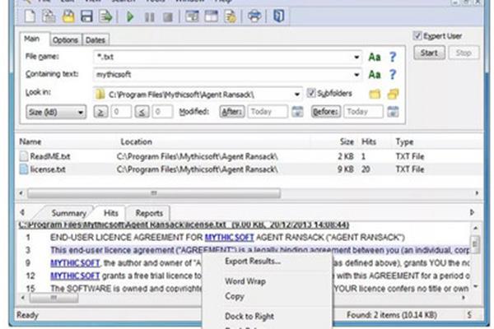
Task: Toggle the greater-than-or-equal size button
Action: 100,112
